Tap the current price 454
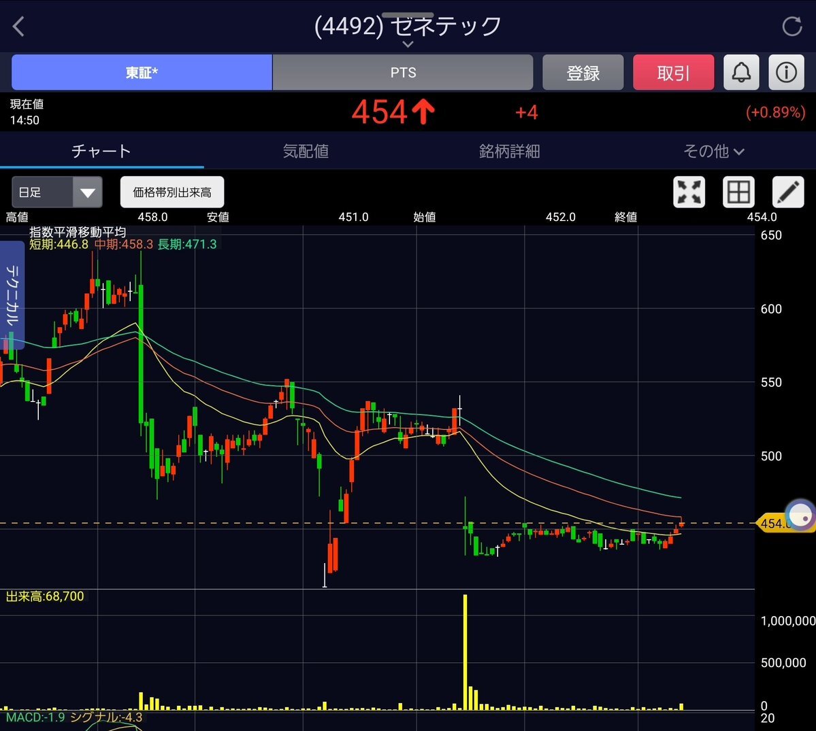The height and width of the screenshot is (731, 816). point(379,112)
